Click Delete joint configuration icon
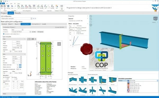This screenshot has width=159, height=98. pos(26,7)
